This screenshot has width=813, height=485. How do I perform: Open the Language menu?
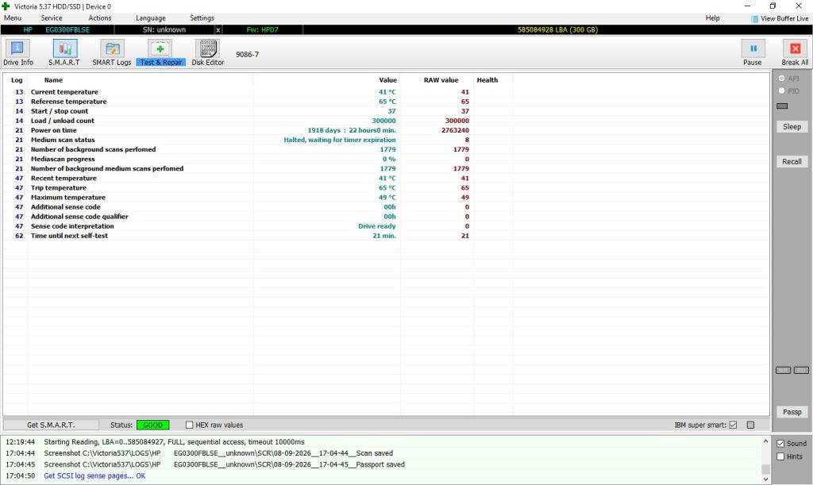[x=150, y=18]
